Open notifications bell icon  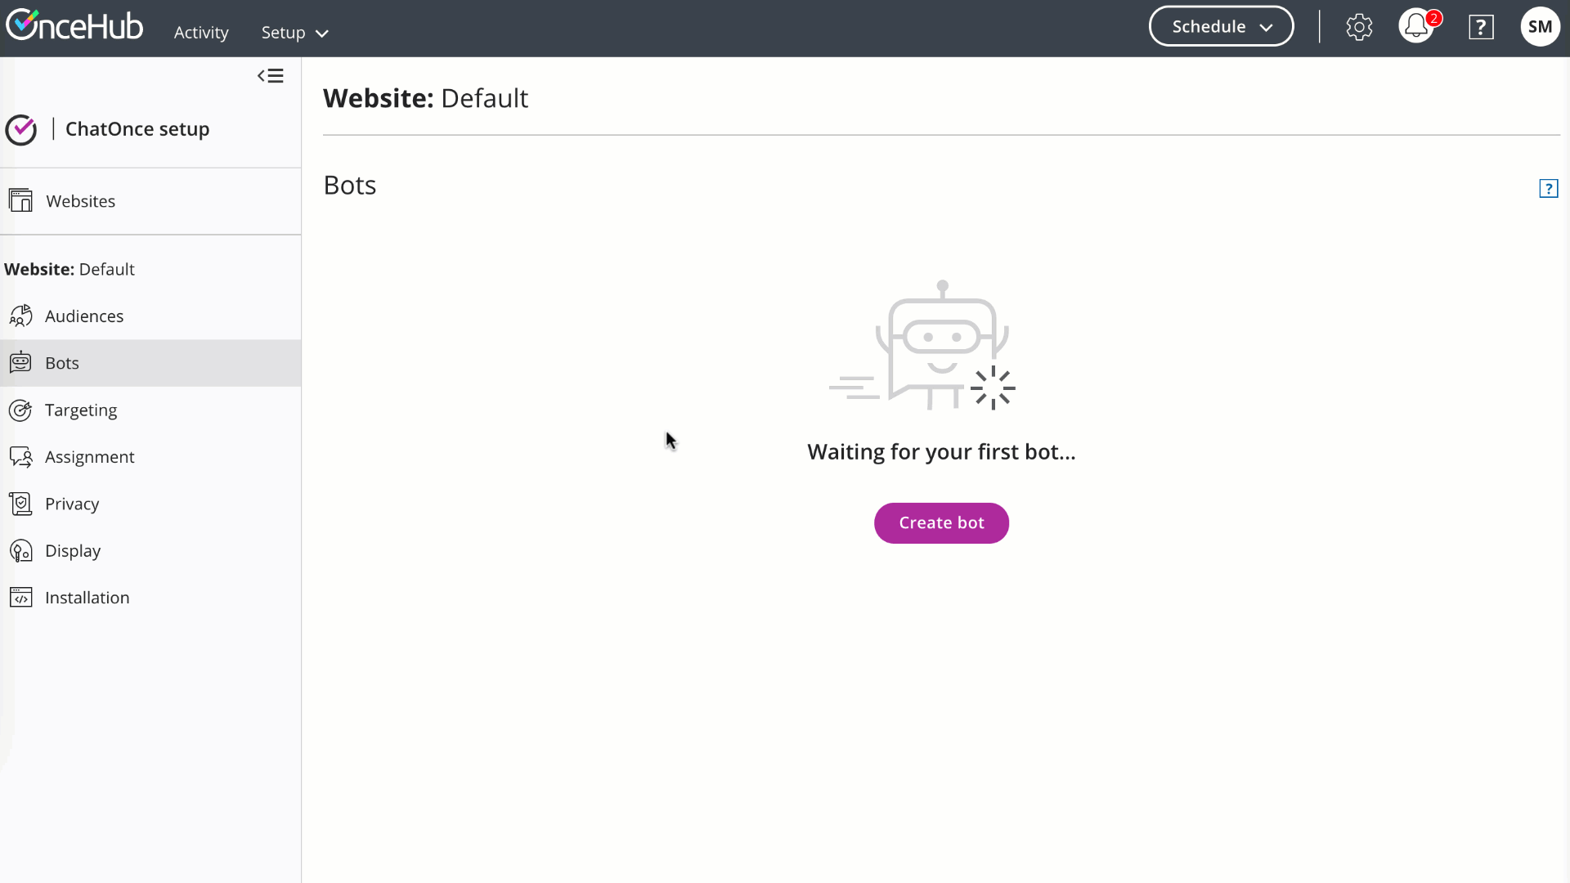1416,27
